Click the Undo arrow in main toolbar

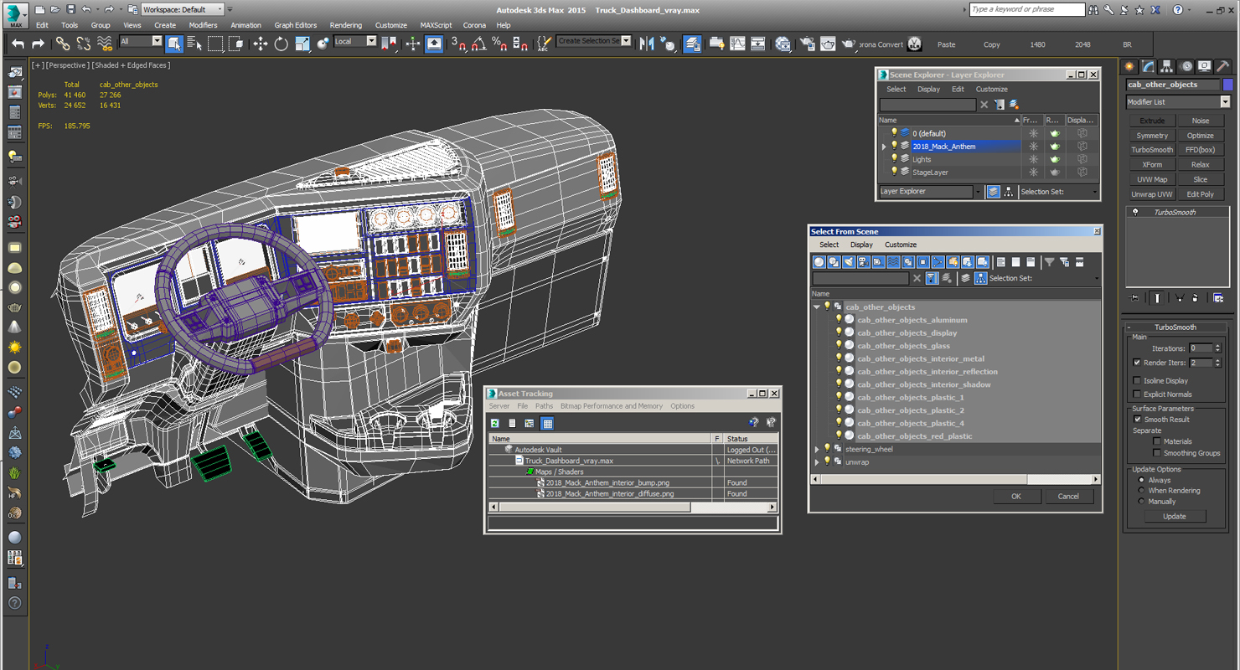[x=18, y=44]
